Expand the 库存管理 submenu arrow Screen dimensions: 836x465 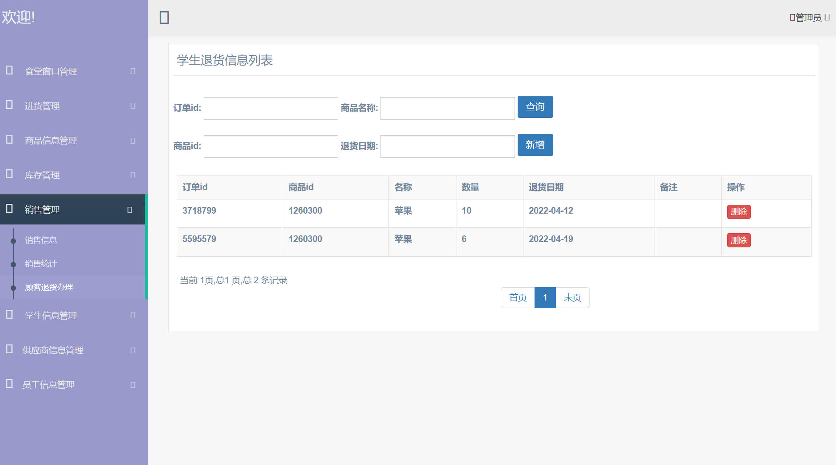pos(132,175)
